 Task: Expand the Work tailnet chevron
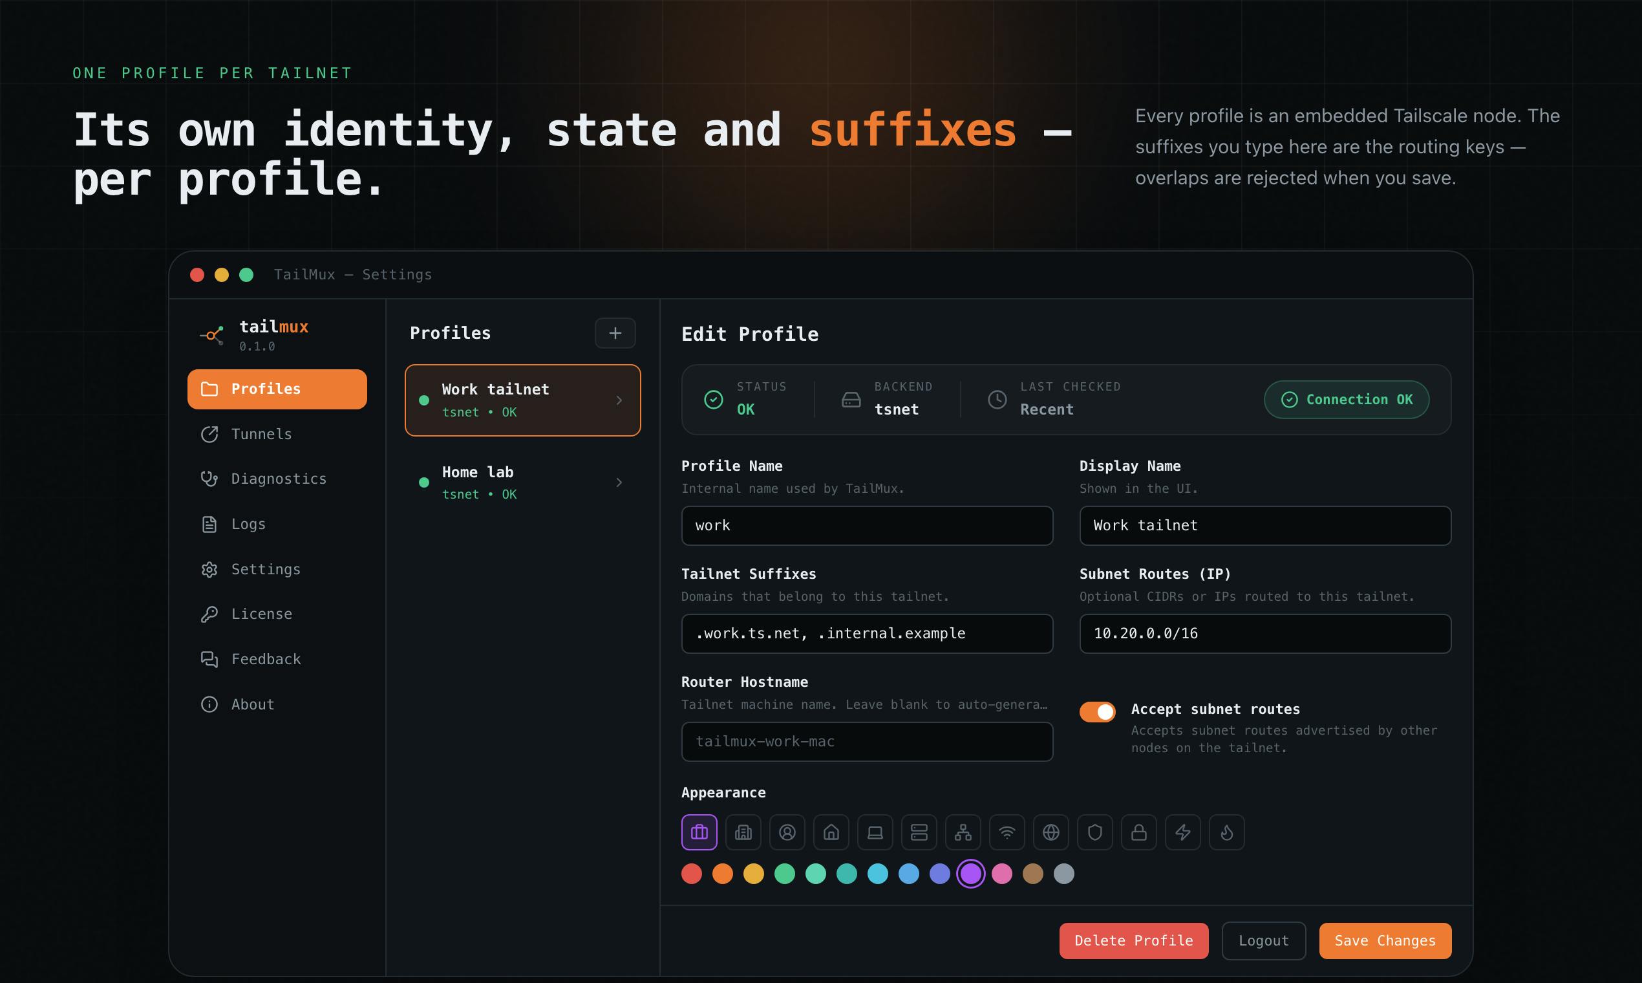(x=619, y=400)
